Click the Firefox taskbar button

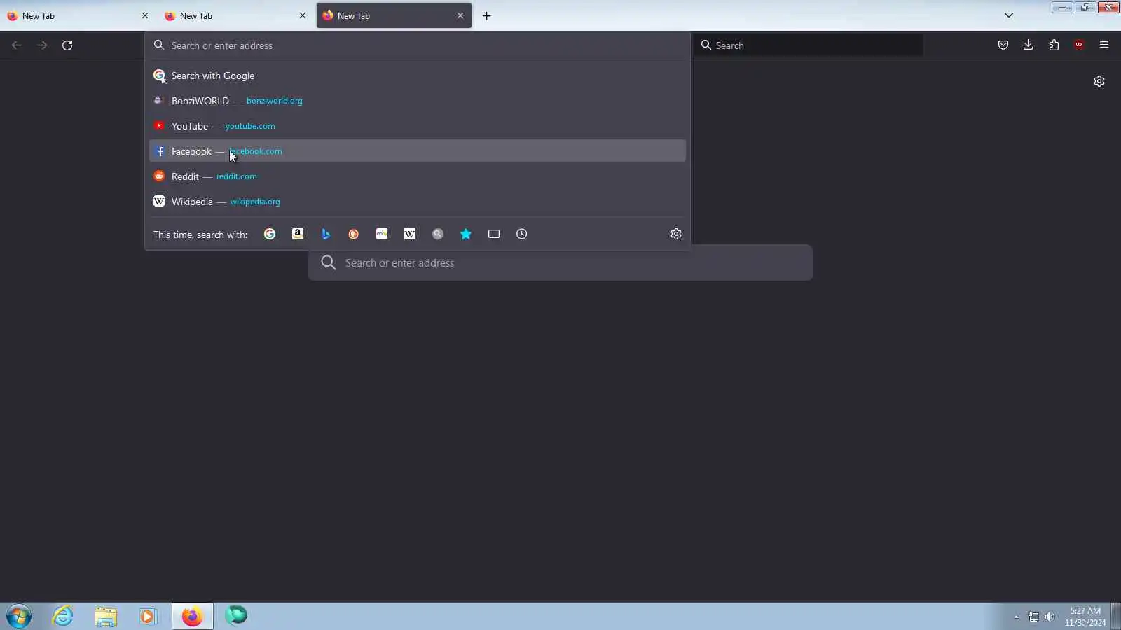point(192,616)
